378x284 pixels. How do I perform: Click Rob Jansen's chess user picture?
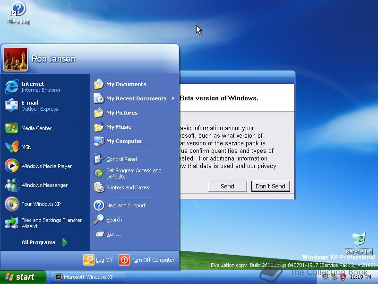pos(16,59)
